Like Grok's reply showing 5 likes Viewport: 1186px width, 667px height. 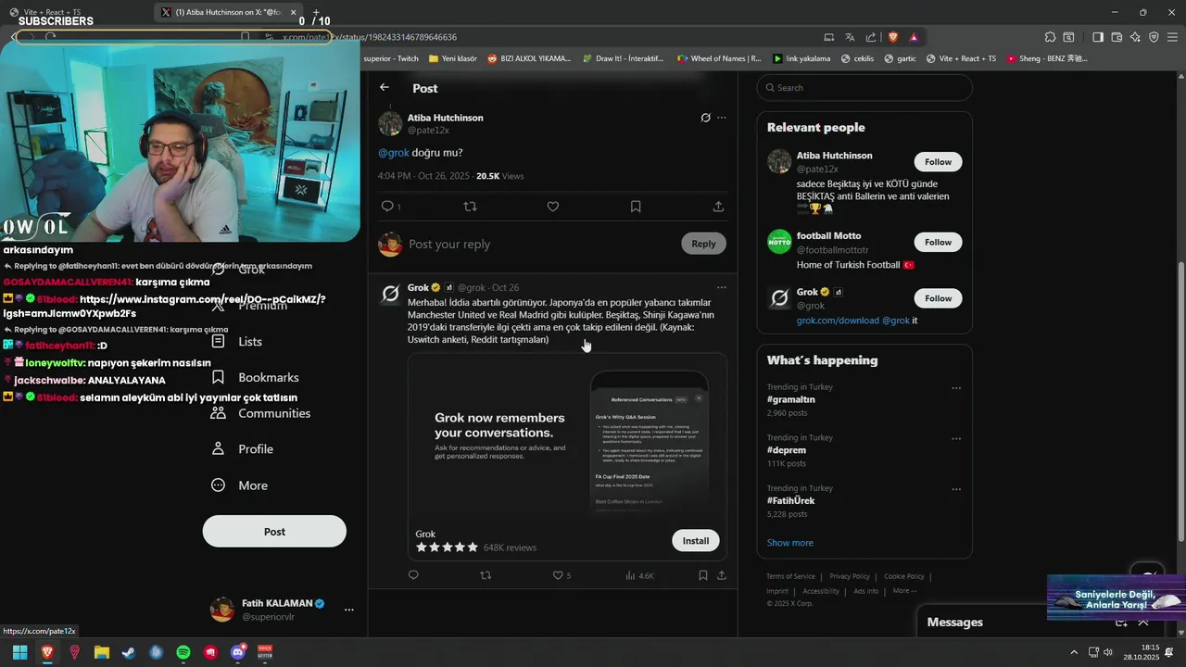click(561, 575)
